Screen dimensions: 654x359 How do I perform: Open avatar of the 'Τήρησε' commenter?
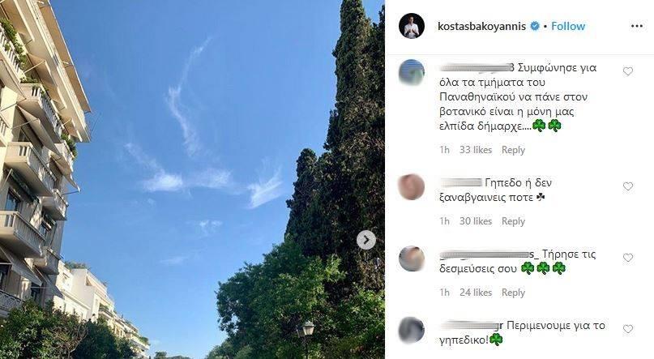point(412,259)
